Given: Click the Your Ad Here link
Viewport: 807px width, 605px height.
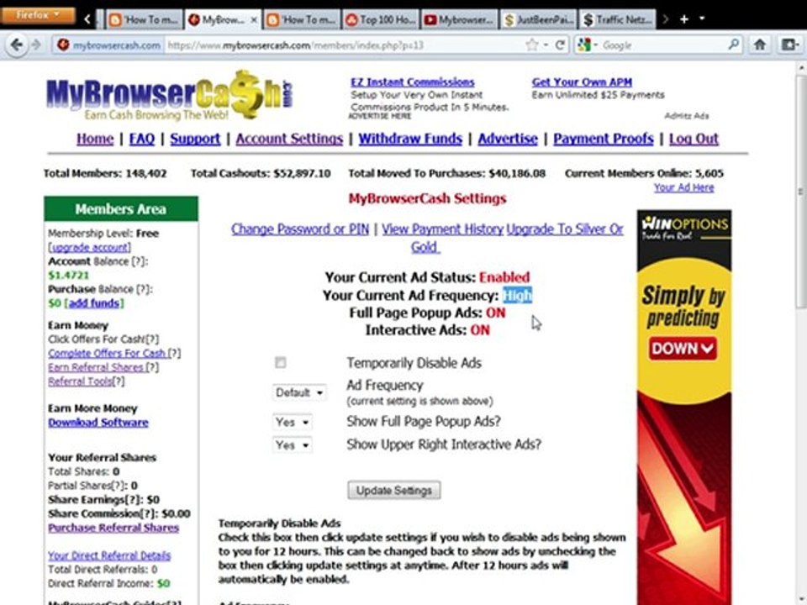Looking at the screenshot, I should [x=683, y=187].
